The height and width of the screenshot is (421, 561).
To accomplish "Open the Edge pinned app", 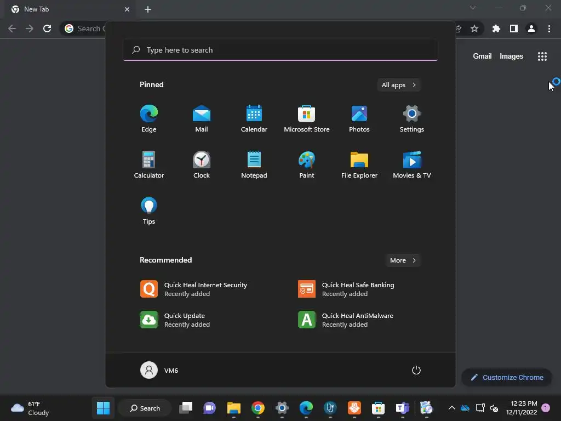I will pos(149,119).
